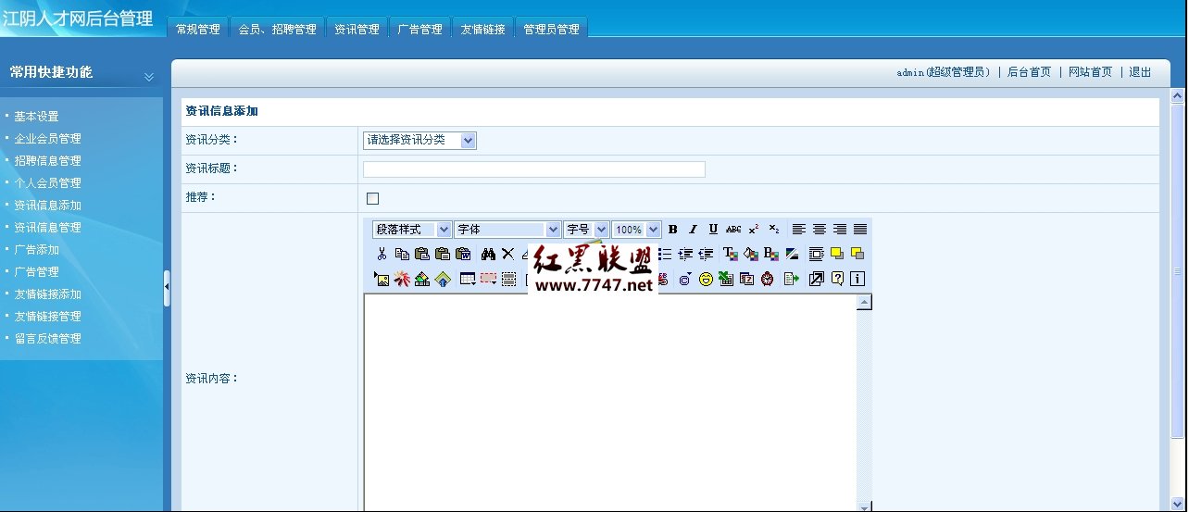Image resolution: width=1189 pixels, height=512 pixels.
Task: Toggle strikethrough ABC formatting
Action: 733,230
